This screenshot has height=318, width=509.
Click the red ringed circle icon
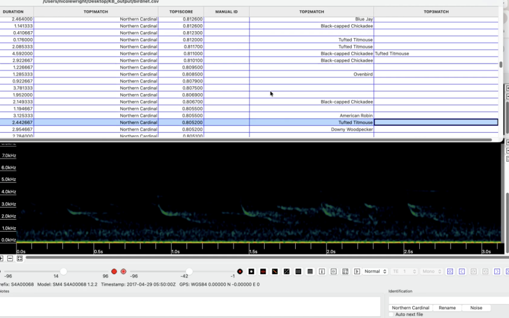(x=123, y=272)
